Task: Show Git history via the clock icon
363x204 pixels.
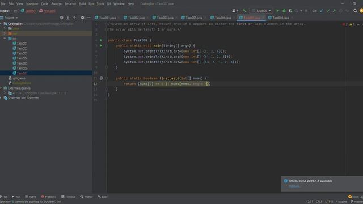Action: click(340, 11)
